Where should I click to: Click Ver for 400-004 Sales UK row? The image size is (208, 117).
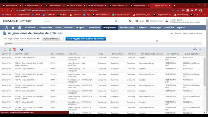(x=10, y=102)
